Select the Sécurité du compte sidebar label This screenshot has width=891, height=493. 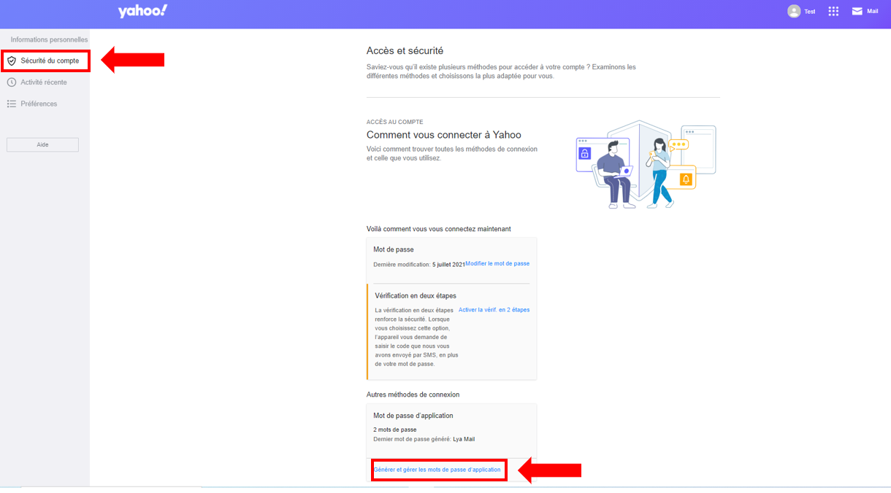(x=50, y=61)
